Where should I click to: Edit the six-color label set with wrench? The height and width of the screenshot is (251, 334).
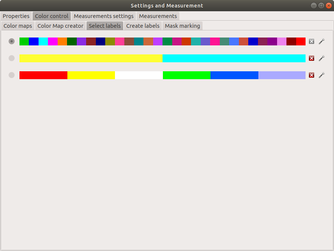pyautogui.click(x=322, y=75)
